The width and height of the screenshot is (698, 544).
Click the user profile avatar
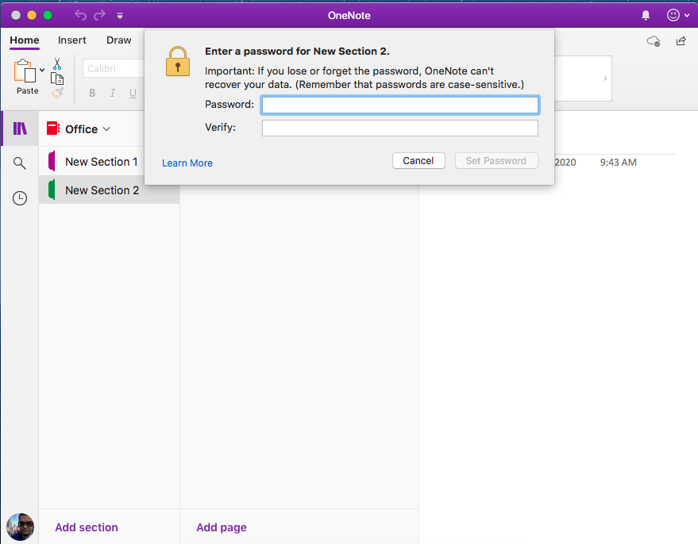click(20, 527)
